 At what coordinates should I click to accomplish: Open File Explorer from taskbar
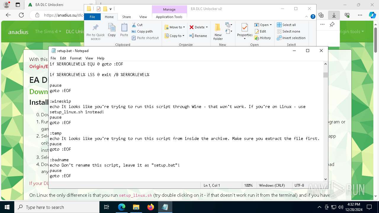[x=136, y=207]
